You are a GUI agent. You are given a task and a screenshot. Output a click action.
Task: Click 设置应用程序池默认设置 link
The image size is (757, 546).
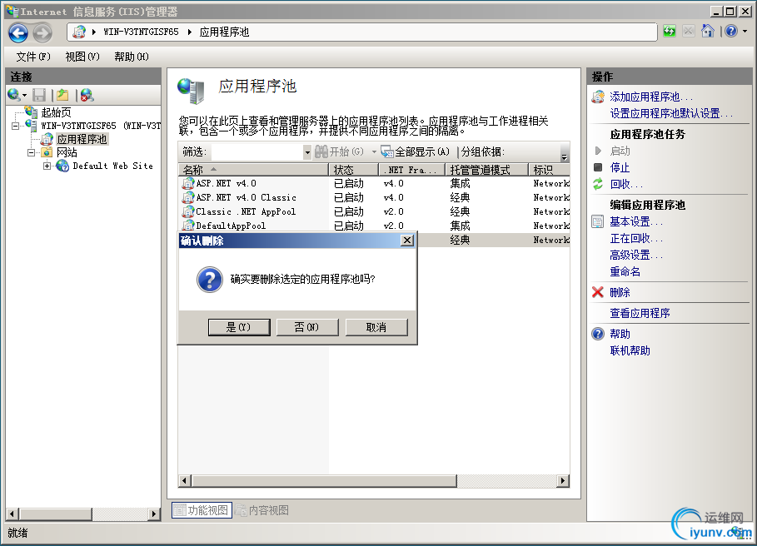coord(671,113)
